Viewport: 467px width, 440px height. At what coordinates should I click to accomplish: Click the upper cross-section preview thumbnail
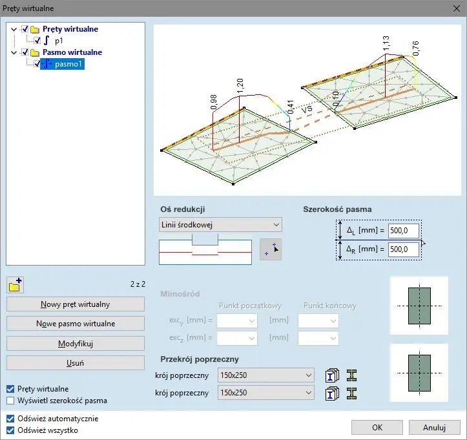click(x=419, y=306)
